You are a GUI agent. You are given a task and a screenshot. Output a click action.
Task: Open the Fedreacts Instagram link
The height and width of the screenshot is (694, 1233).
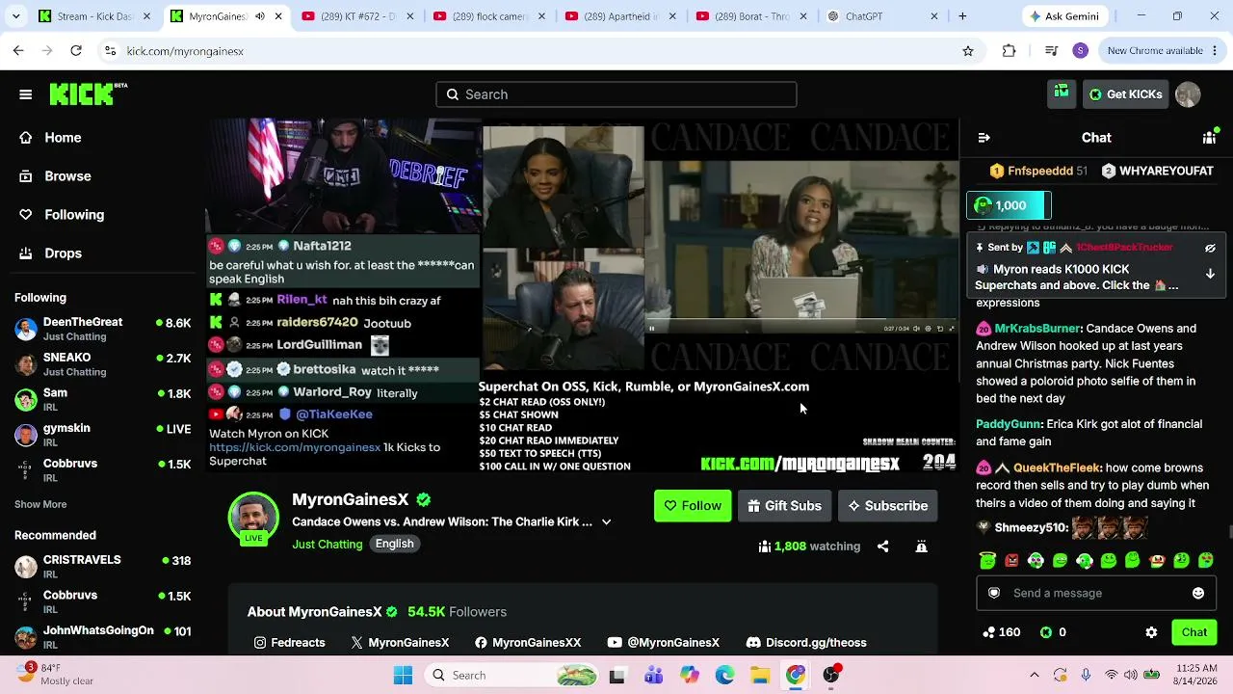tap(289, 643)
